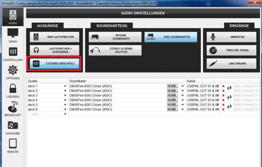Delete the deck 5 row with red X

tap(223, 105)
